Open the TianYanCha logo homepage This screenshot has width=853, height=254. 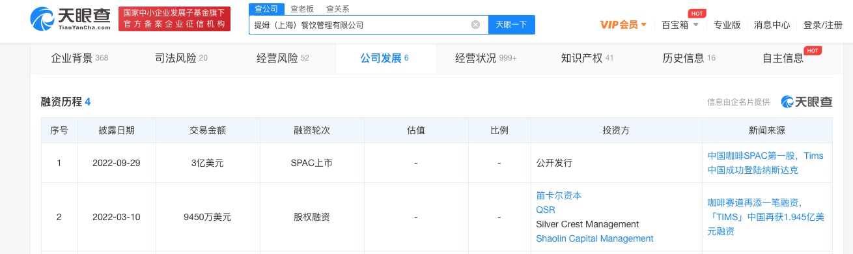(70, 18)
